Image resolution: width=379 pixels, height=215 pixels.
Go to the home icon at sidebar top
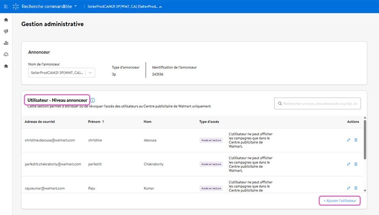coord(6,20)
